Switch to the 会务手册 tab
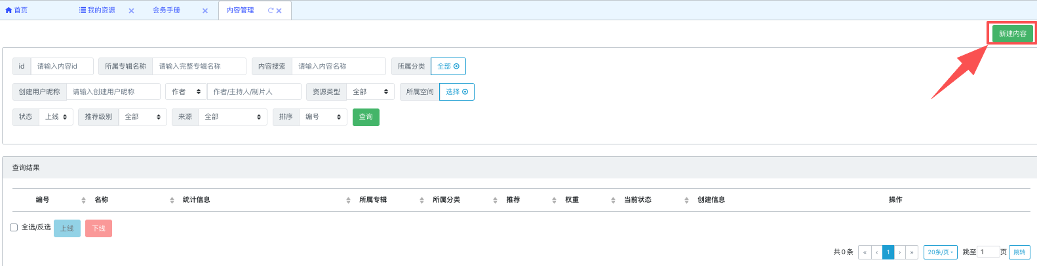The width and height of the screenshot is (1037, 266). click(166, 10)
